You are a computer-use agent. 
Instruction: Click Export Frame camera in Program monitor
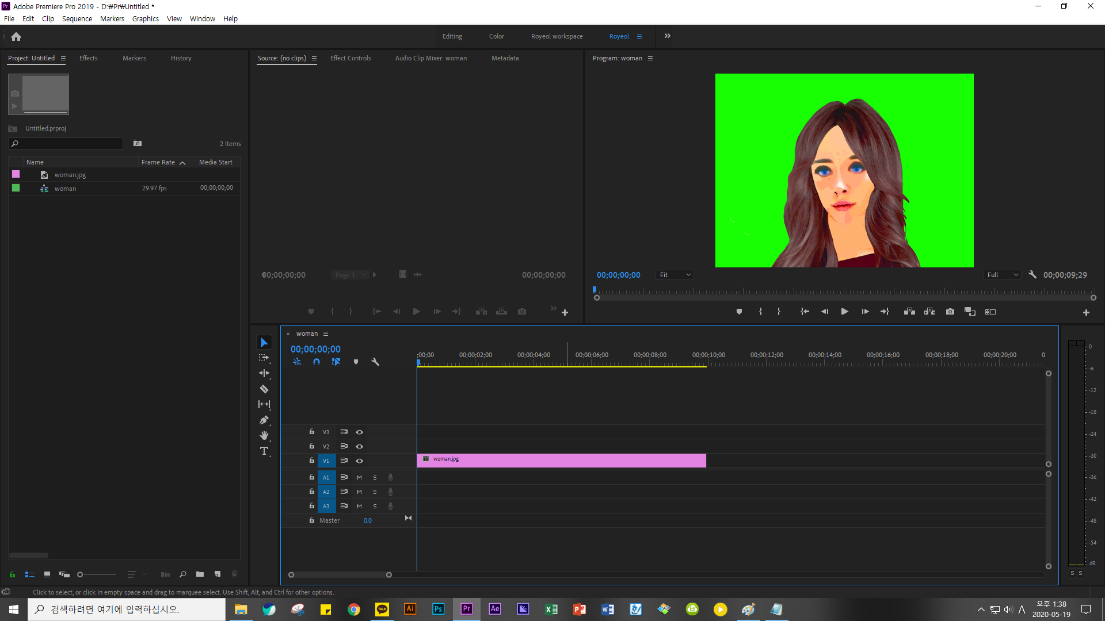[x=950, y=312]
